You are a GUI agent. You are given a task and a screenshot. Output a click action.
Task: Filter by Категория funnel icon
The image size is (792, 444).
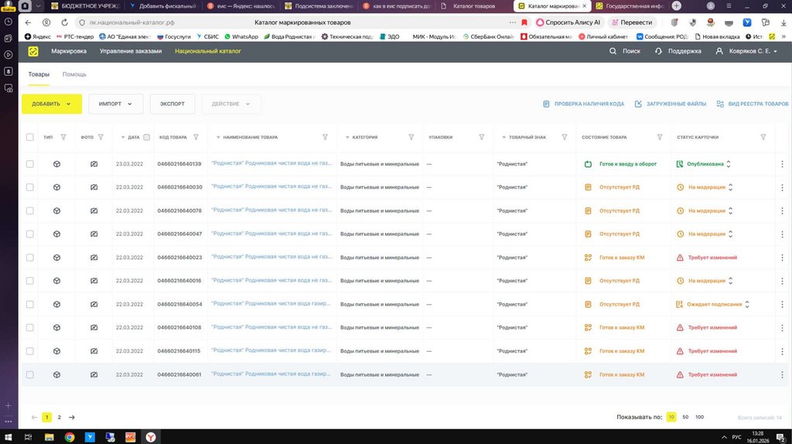tap(411, 137)
